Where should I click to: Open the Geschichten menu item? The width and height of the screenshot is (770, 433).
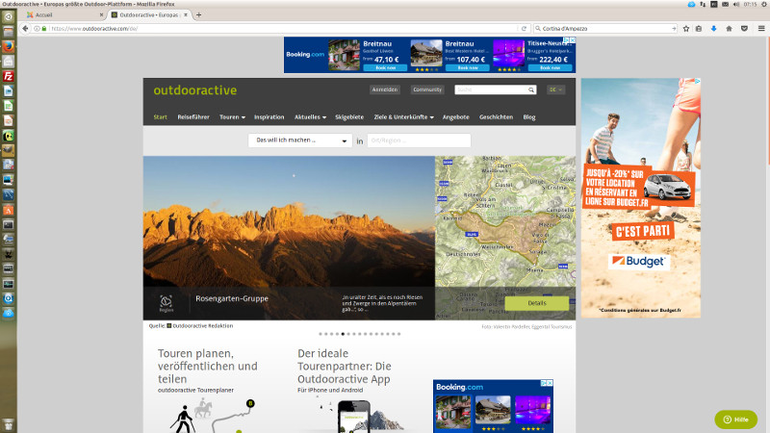coord(496,117)
